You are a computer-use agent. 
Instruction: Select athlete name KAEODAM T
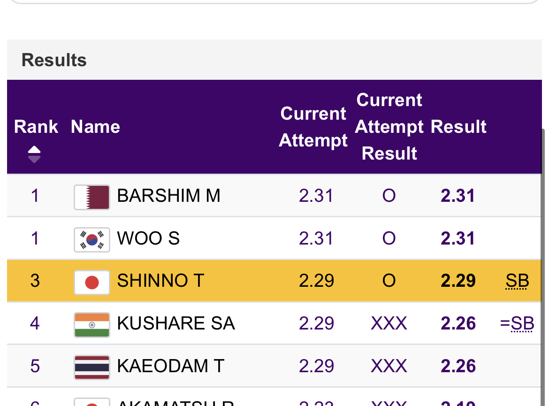coord(171,366)
